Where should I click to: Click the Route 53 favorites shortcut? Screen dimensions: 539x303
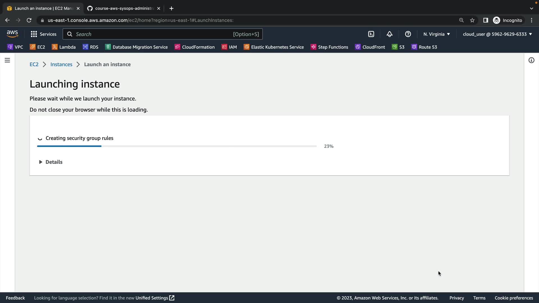coord(424,47)
